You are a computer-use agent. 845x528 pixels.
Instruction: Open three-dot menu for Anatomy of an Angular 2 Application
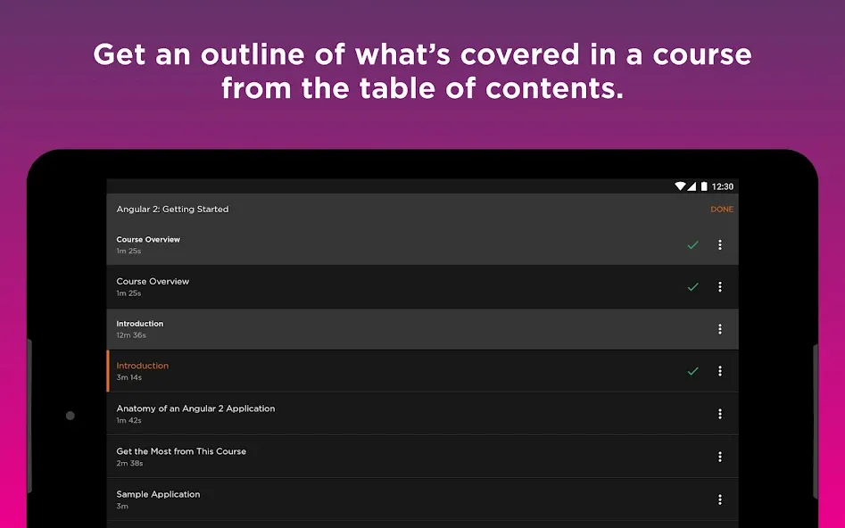[x=719, y=414]
